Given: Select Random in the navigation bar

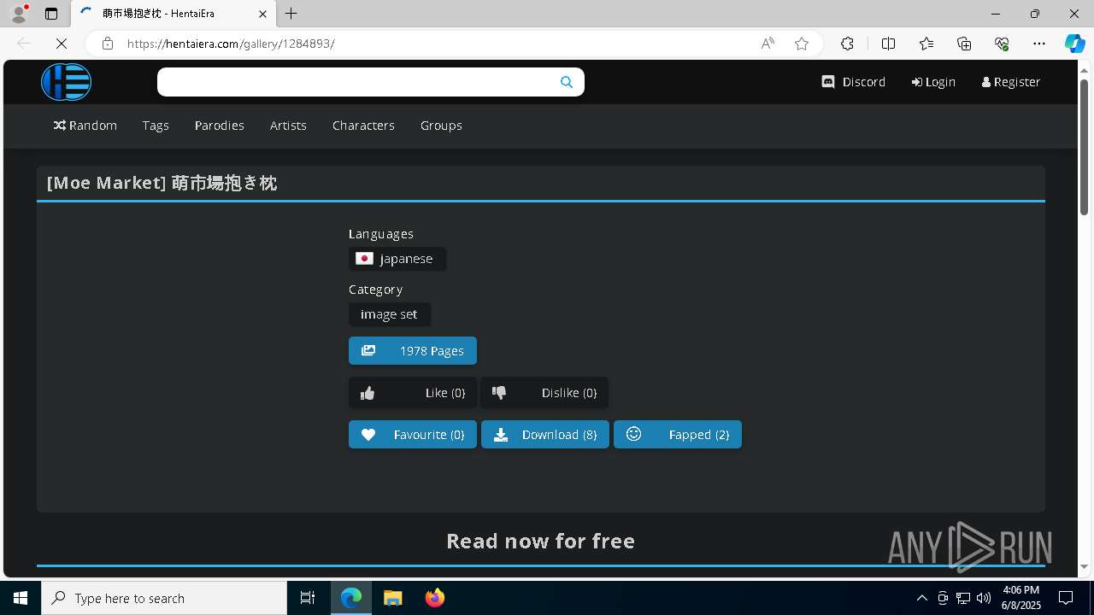Looking at the screenshot, I should pos(85,126).
